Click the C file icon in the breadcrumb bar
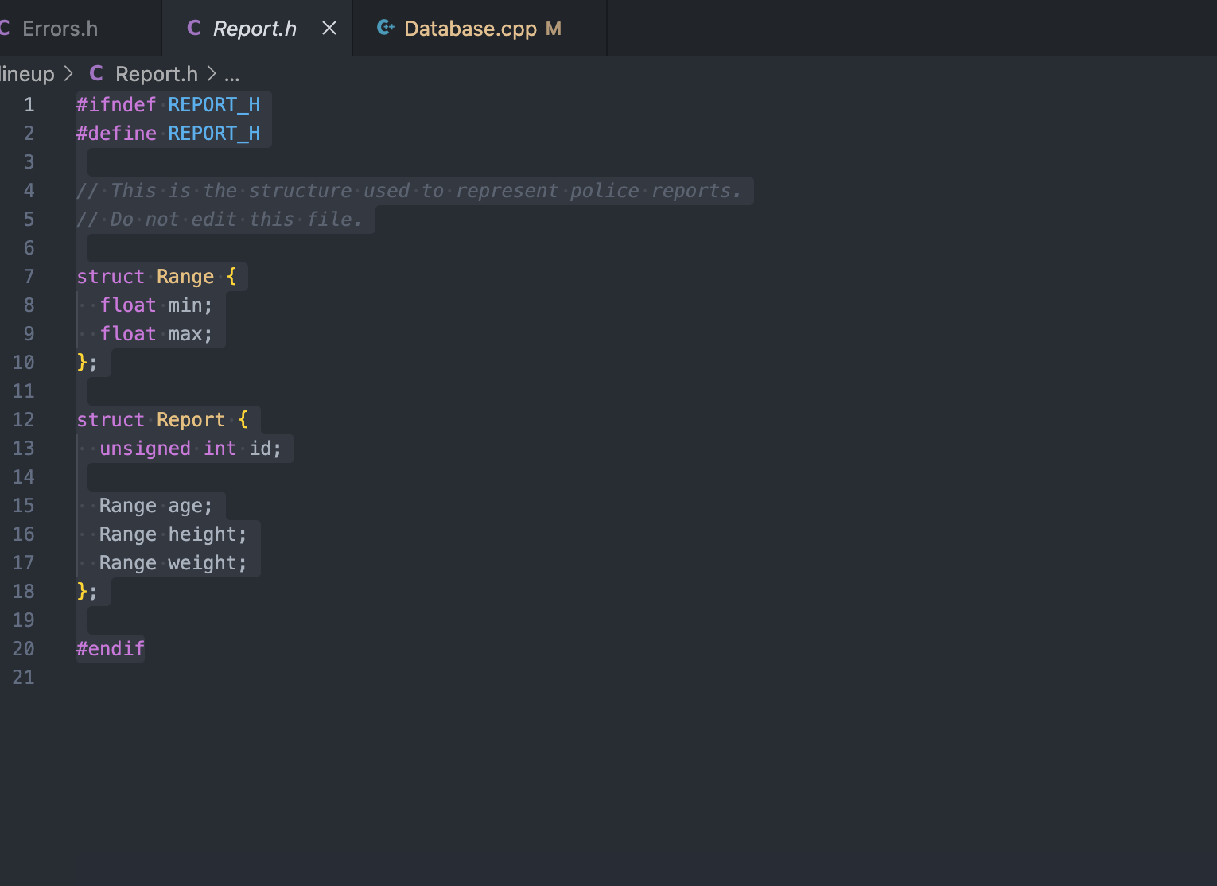The width and height of the screenshot is (1217, 886). 95,73
